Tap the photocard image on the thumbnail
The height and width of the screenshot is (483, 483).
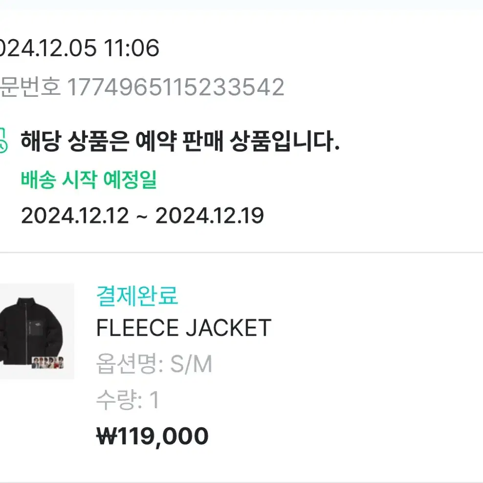pos(48,363)
